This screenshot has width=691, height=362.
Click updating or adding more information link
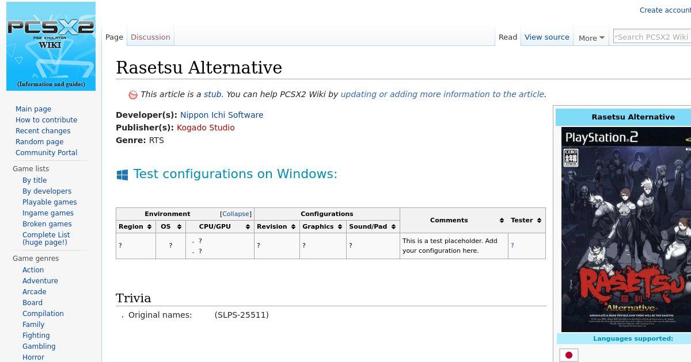click(x=442, y=95)
